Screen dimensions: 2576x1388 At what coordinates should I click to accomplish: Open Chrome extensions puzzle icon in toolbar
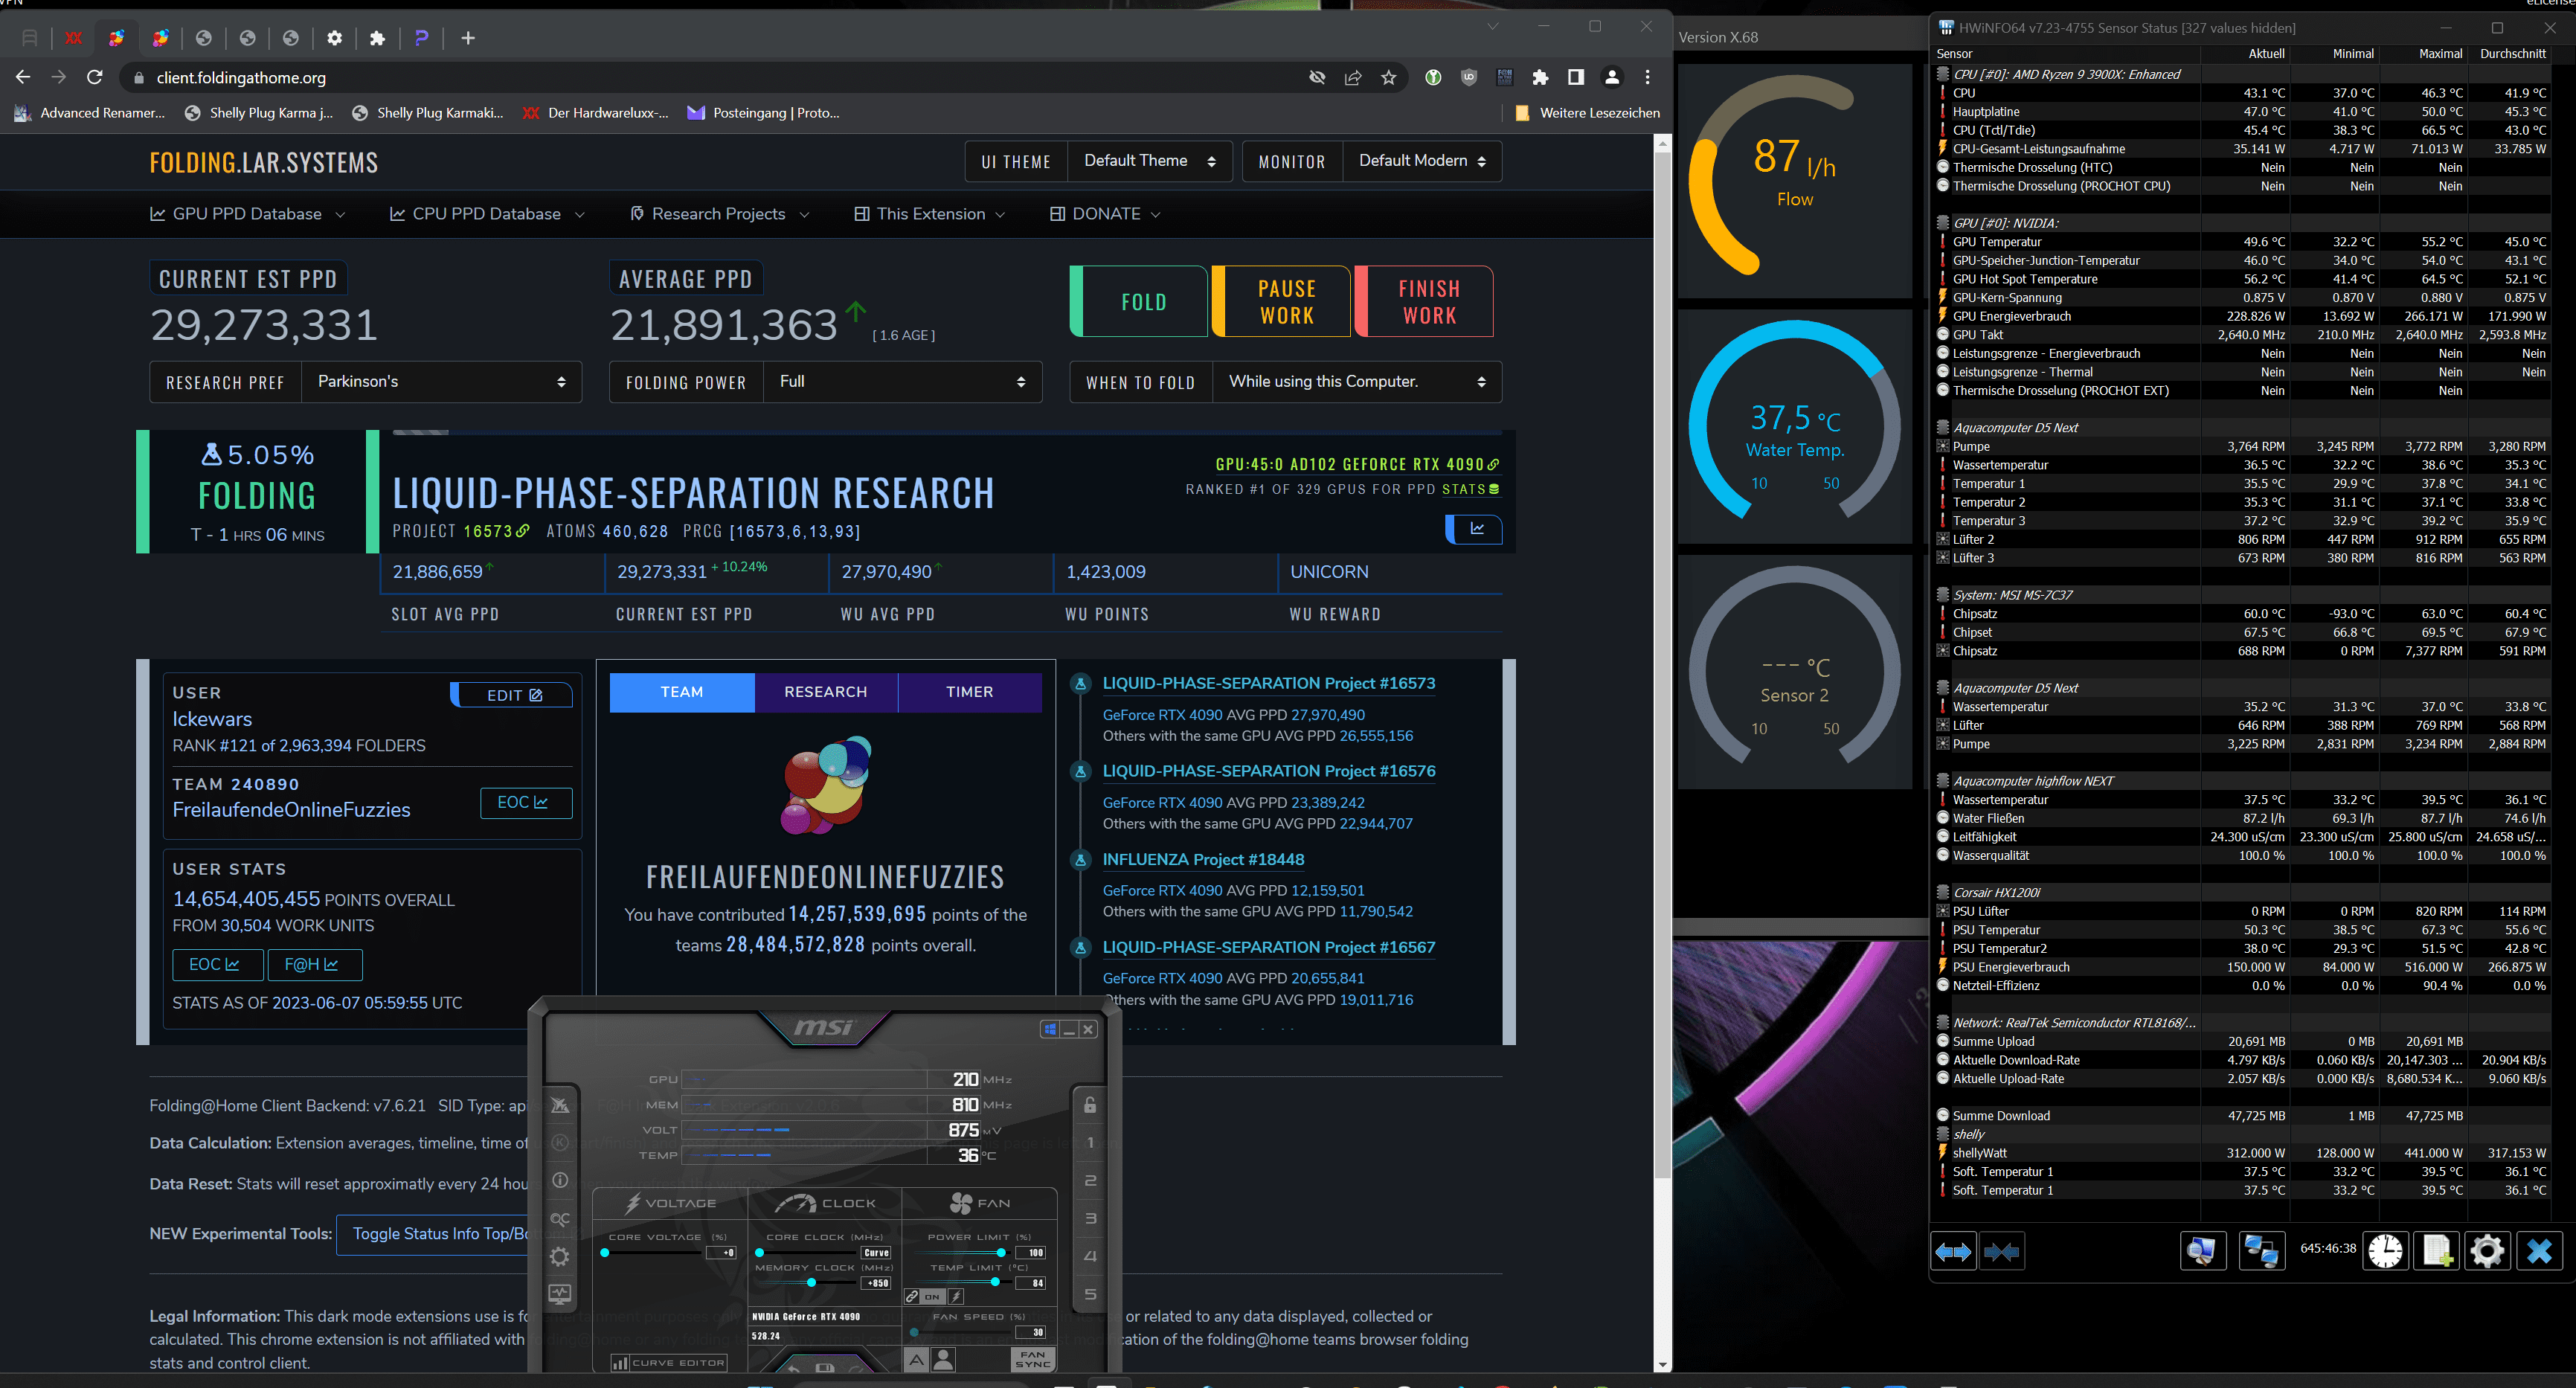1540,77
